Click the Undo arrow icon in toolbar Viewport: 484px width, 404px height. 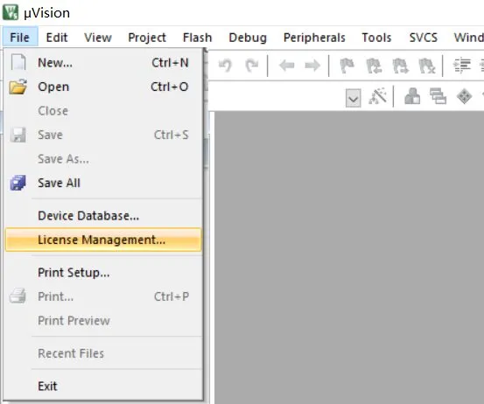click(x=225, y=66)
